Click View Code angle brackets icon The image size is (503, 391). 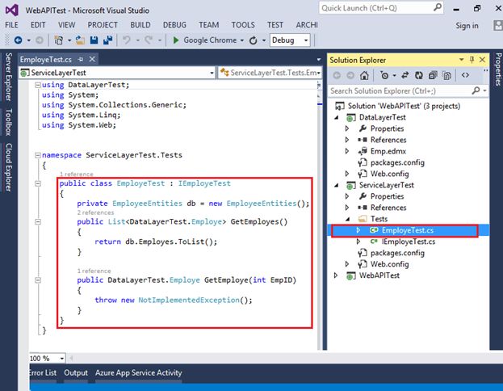[465, 75]
